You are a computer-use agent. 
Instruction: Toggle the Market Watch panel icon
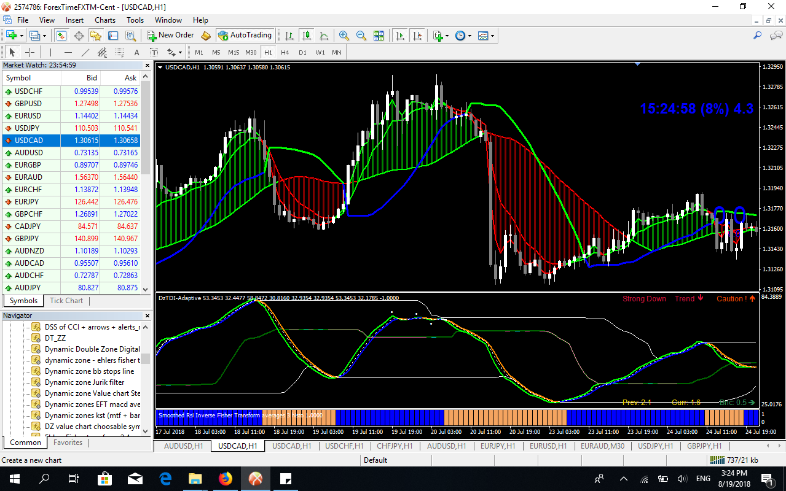click(61, 36)
